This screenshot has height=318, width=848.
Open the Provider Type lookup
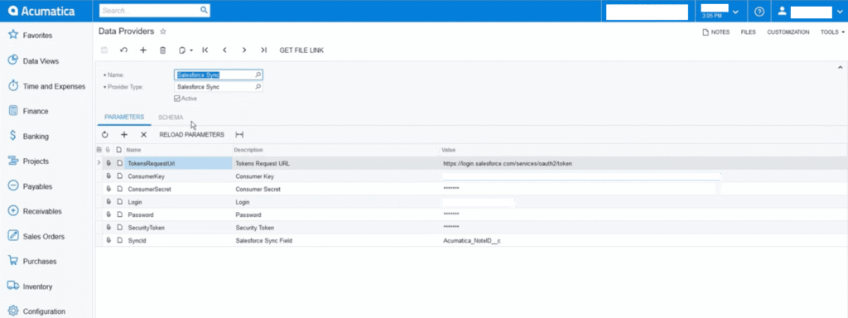click(x=258, y=86)
